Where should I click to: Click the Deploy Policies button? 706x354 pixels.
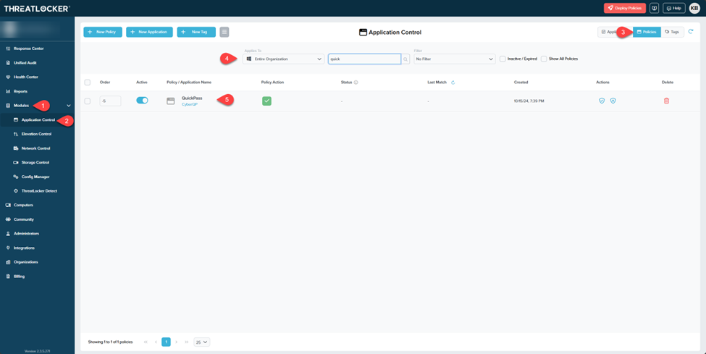pos(624,8)
